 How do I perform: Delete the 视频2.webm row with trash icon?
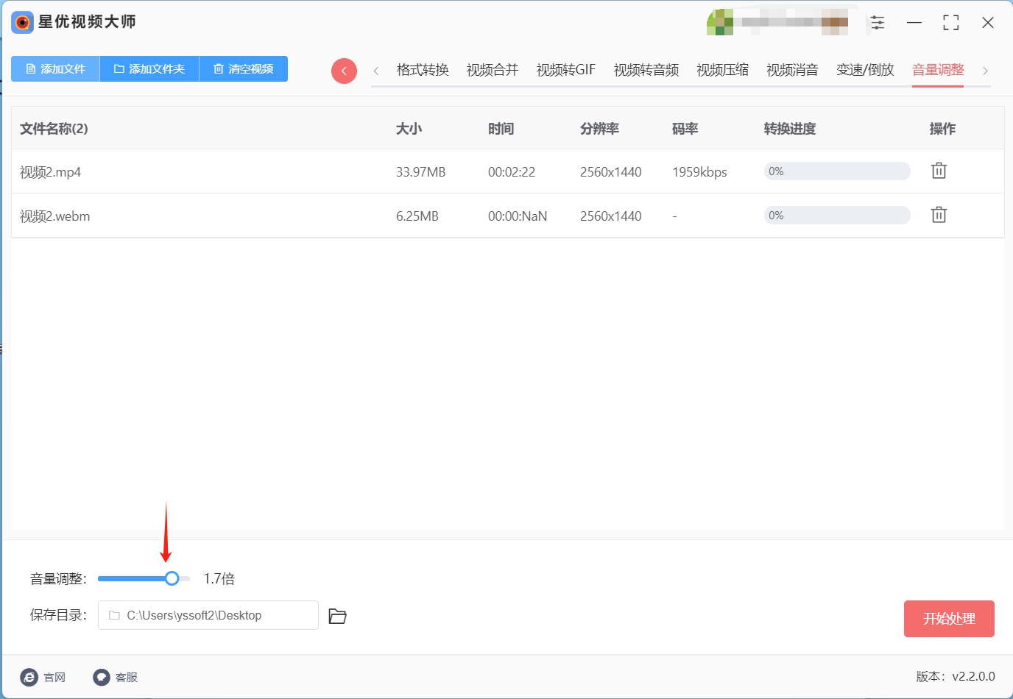point(939,215)
